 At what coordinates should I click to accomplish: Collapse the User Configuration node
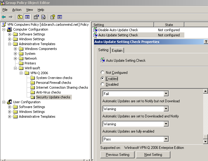coord(4,102)
